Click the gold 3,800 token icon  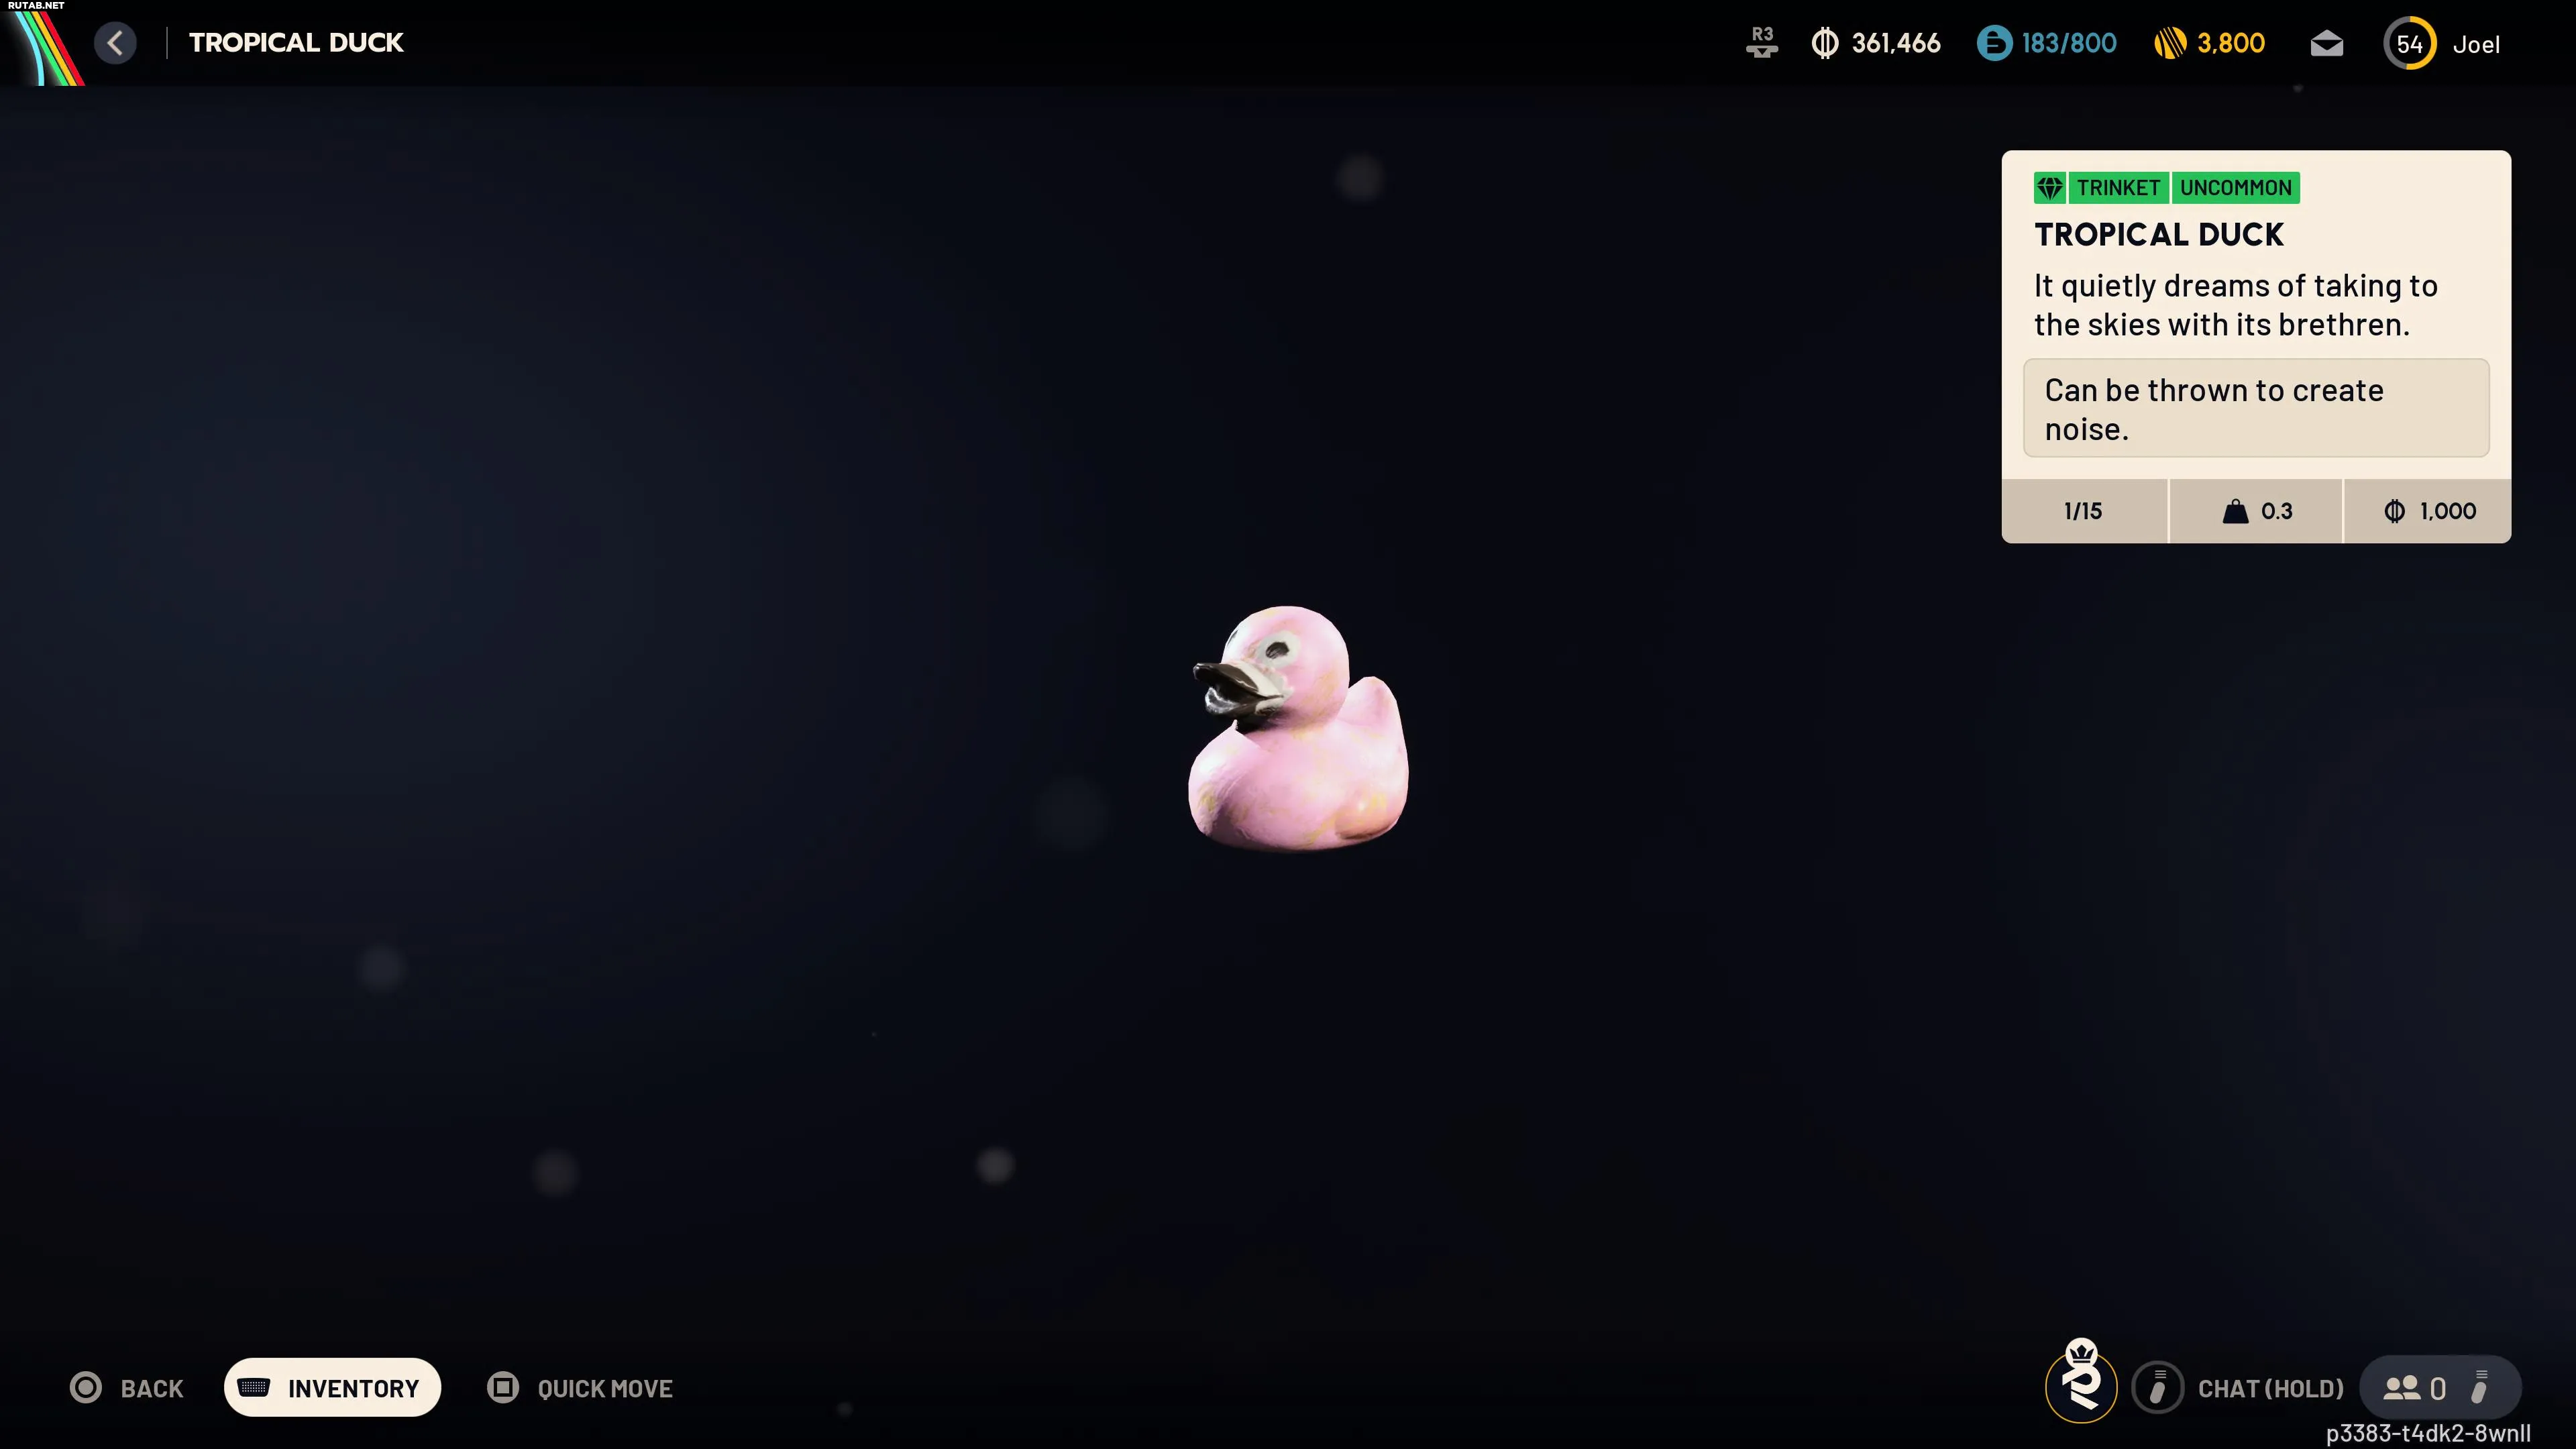click(2170, 43)
